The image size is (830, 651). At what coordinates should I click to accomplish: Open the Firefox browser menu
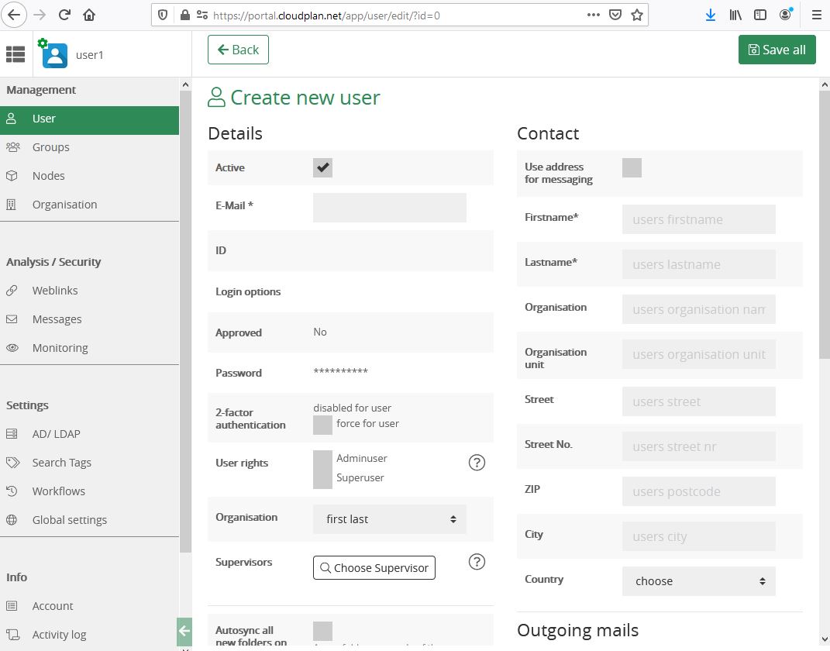coord(816,14)
